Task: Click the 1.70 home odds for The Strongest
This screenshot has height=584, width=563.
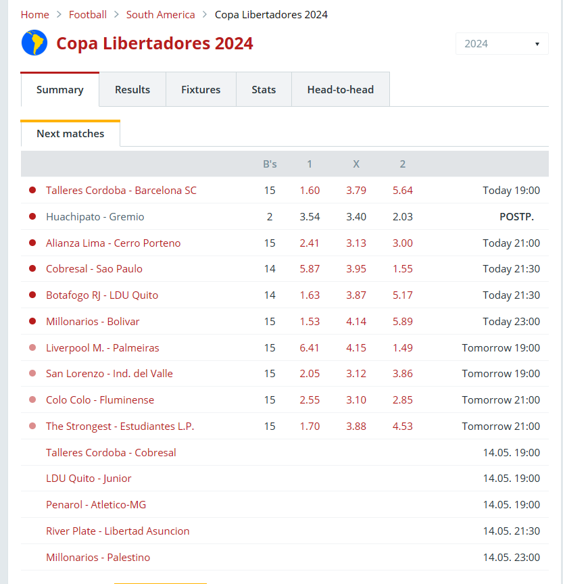Action: click(x=310, y=426)
